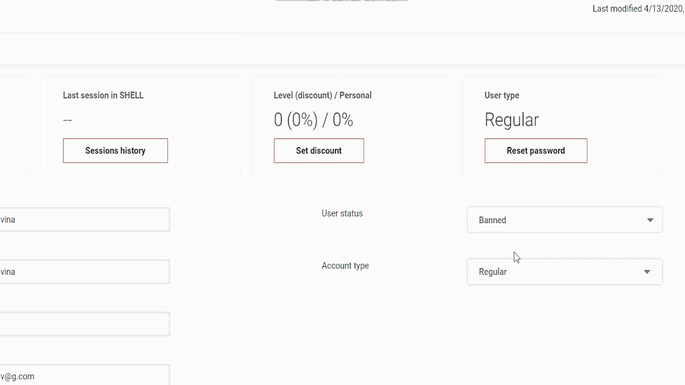Viewport: 685px width, 385px height.
Task: Click the 'User type' card heading
Action: 501,95
